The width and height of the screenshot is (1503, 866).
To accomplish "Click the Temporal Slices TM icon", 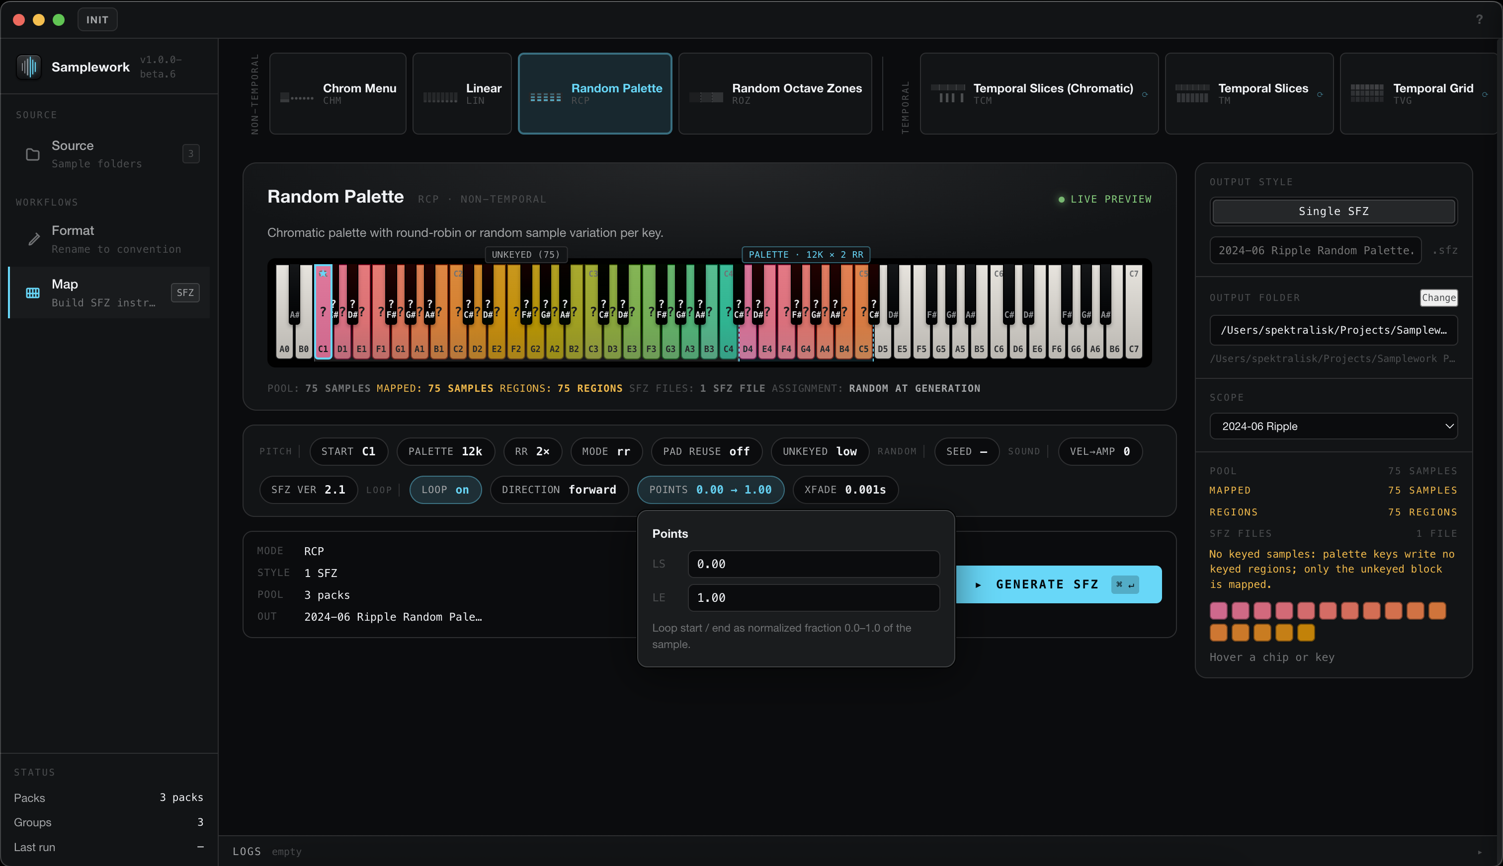I will 1192,93.
